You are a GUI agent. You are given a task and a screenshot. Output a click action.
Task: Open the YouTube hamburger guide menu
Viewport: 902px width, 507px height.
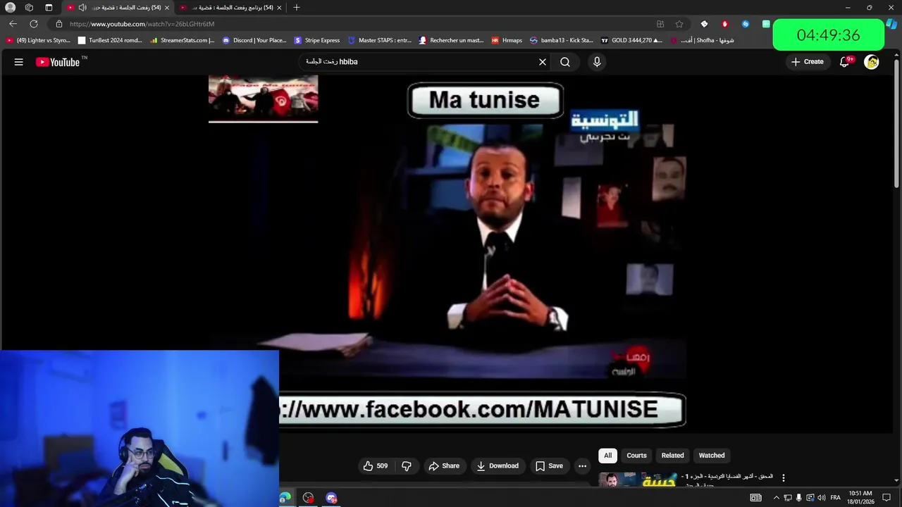(19, 62)
